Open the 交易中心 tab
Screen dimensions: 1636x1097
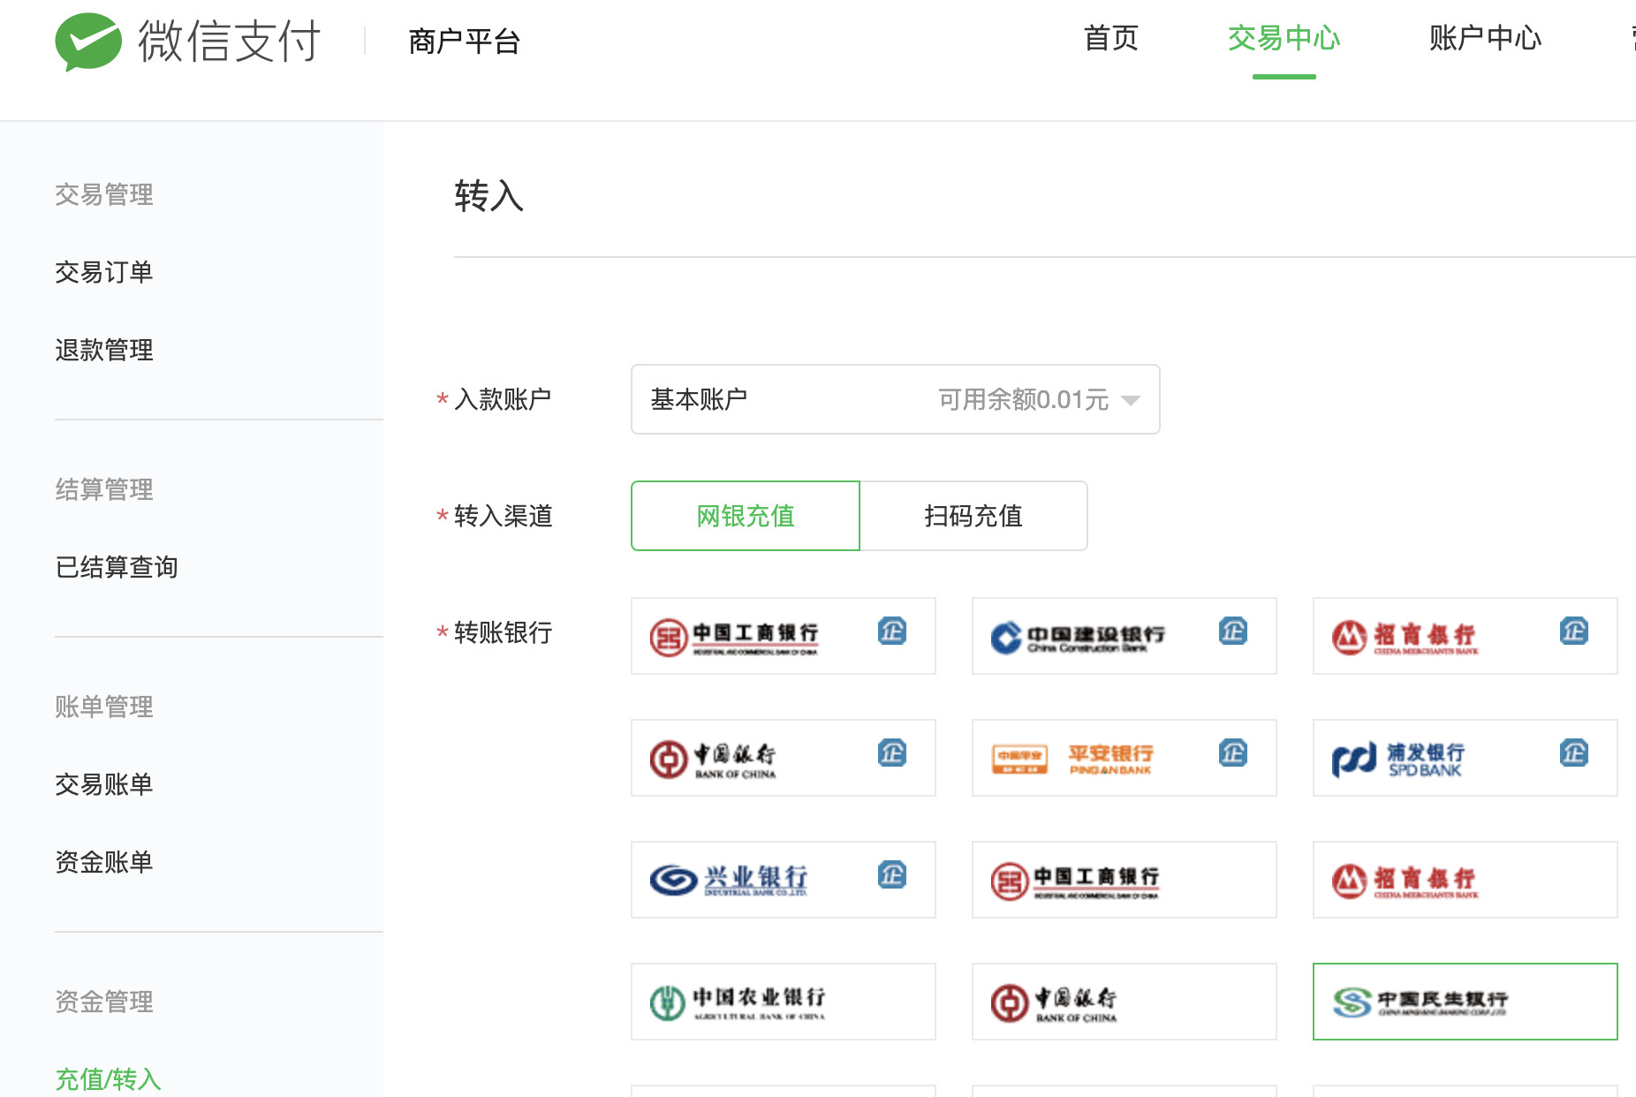pyautogui.click(x=1284, y=38)
